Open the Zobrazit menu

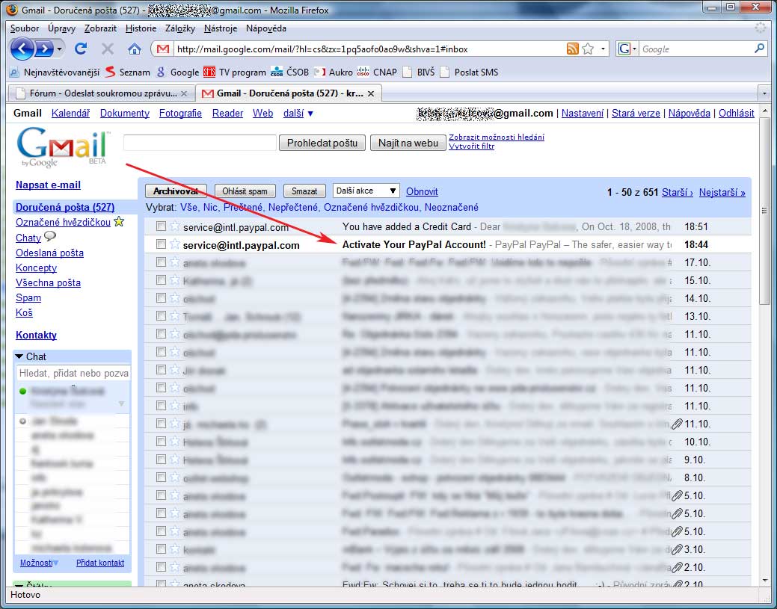[x=101, y=28]
